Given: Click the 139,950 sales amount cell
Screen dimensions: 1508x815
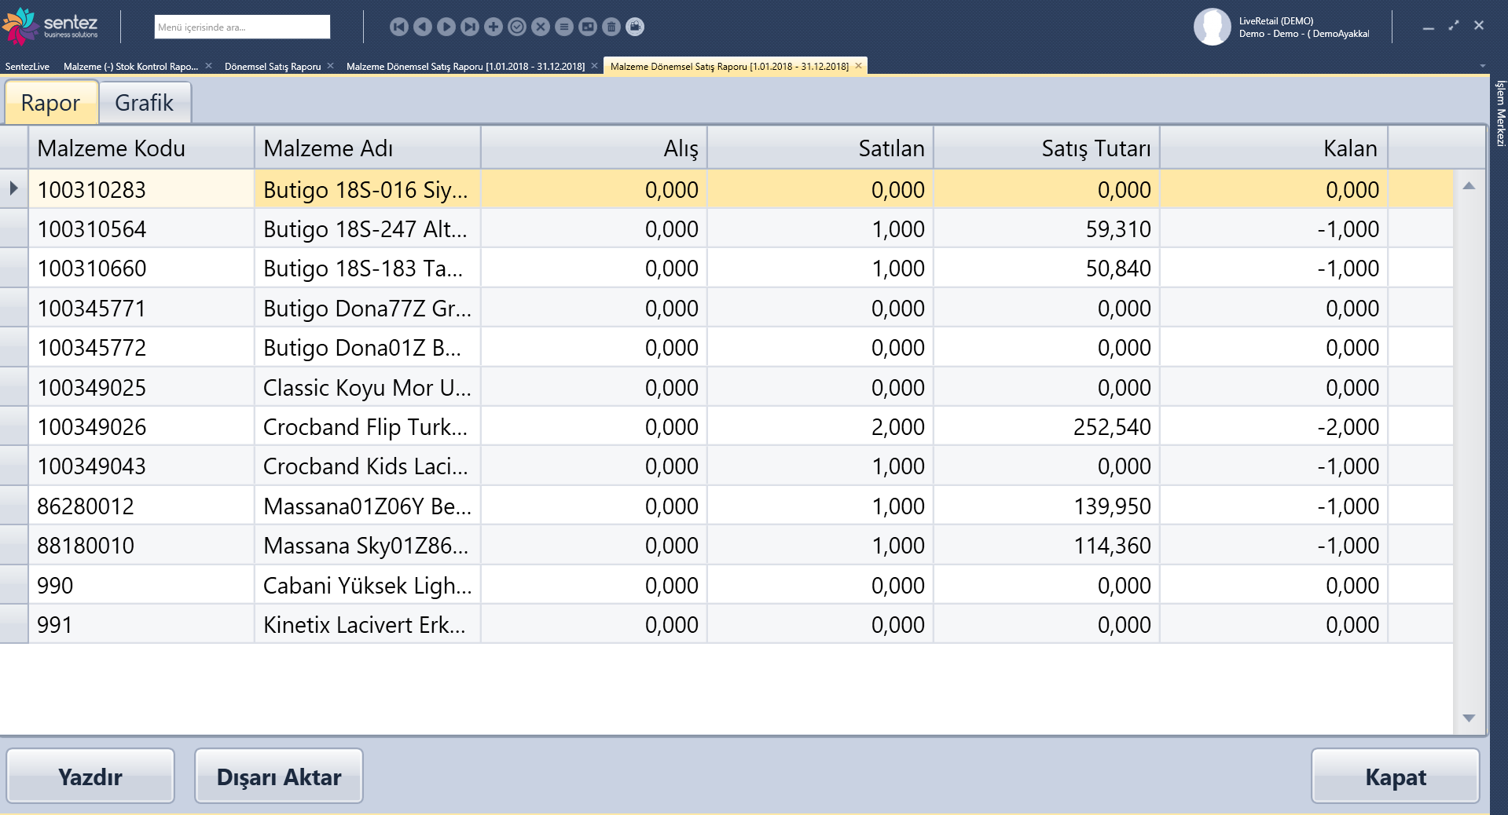Looking at the screenshot, I should (1047, 506).
